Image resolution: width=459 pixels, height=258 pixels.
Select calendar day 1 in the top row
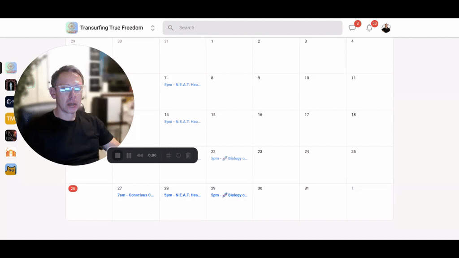[212, 41]
